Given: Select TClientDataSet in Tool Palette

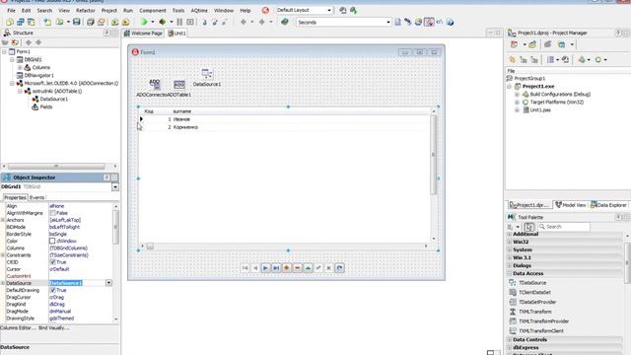Looking at the screenshot, I should pos(534,293).
